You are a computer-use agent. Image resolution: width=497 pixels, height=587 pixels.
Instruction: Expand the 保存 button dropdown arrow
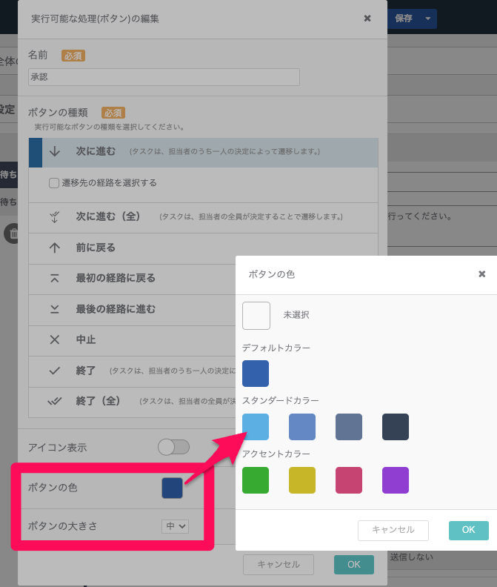427,19
